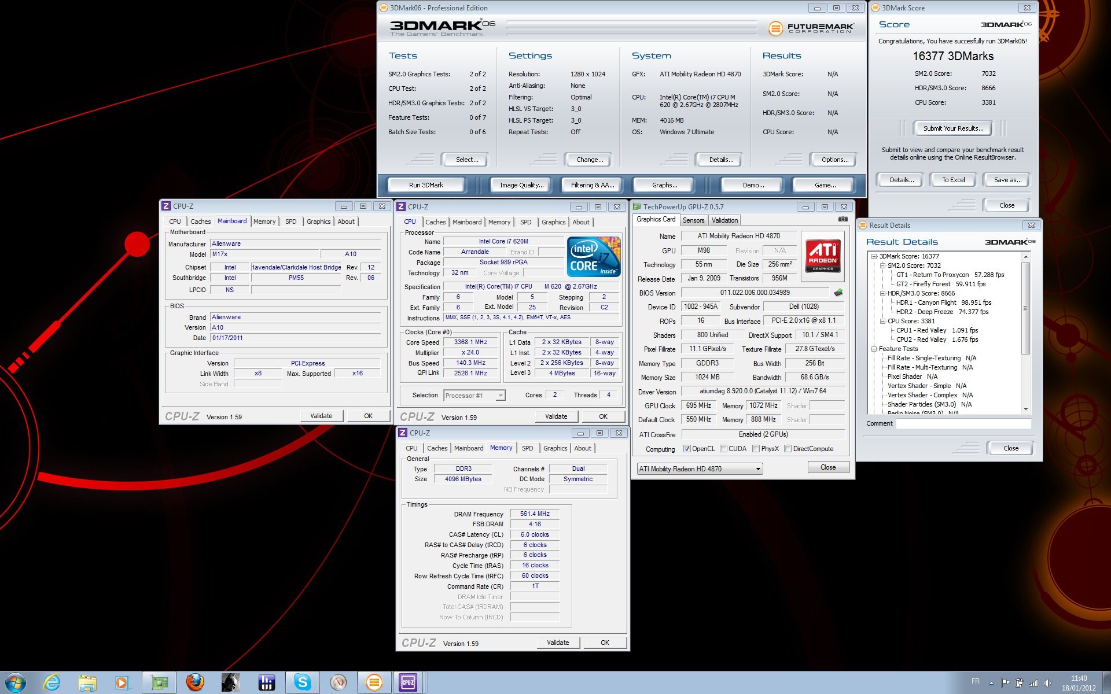Toggle the CUDA checkbox in GPU-Z
This screenshot has height=694, width=1111.
tap(723, 449)
